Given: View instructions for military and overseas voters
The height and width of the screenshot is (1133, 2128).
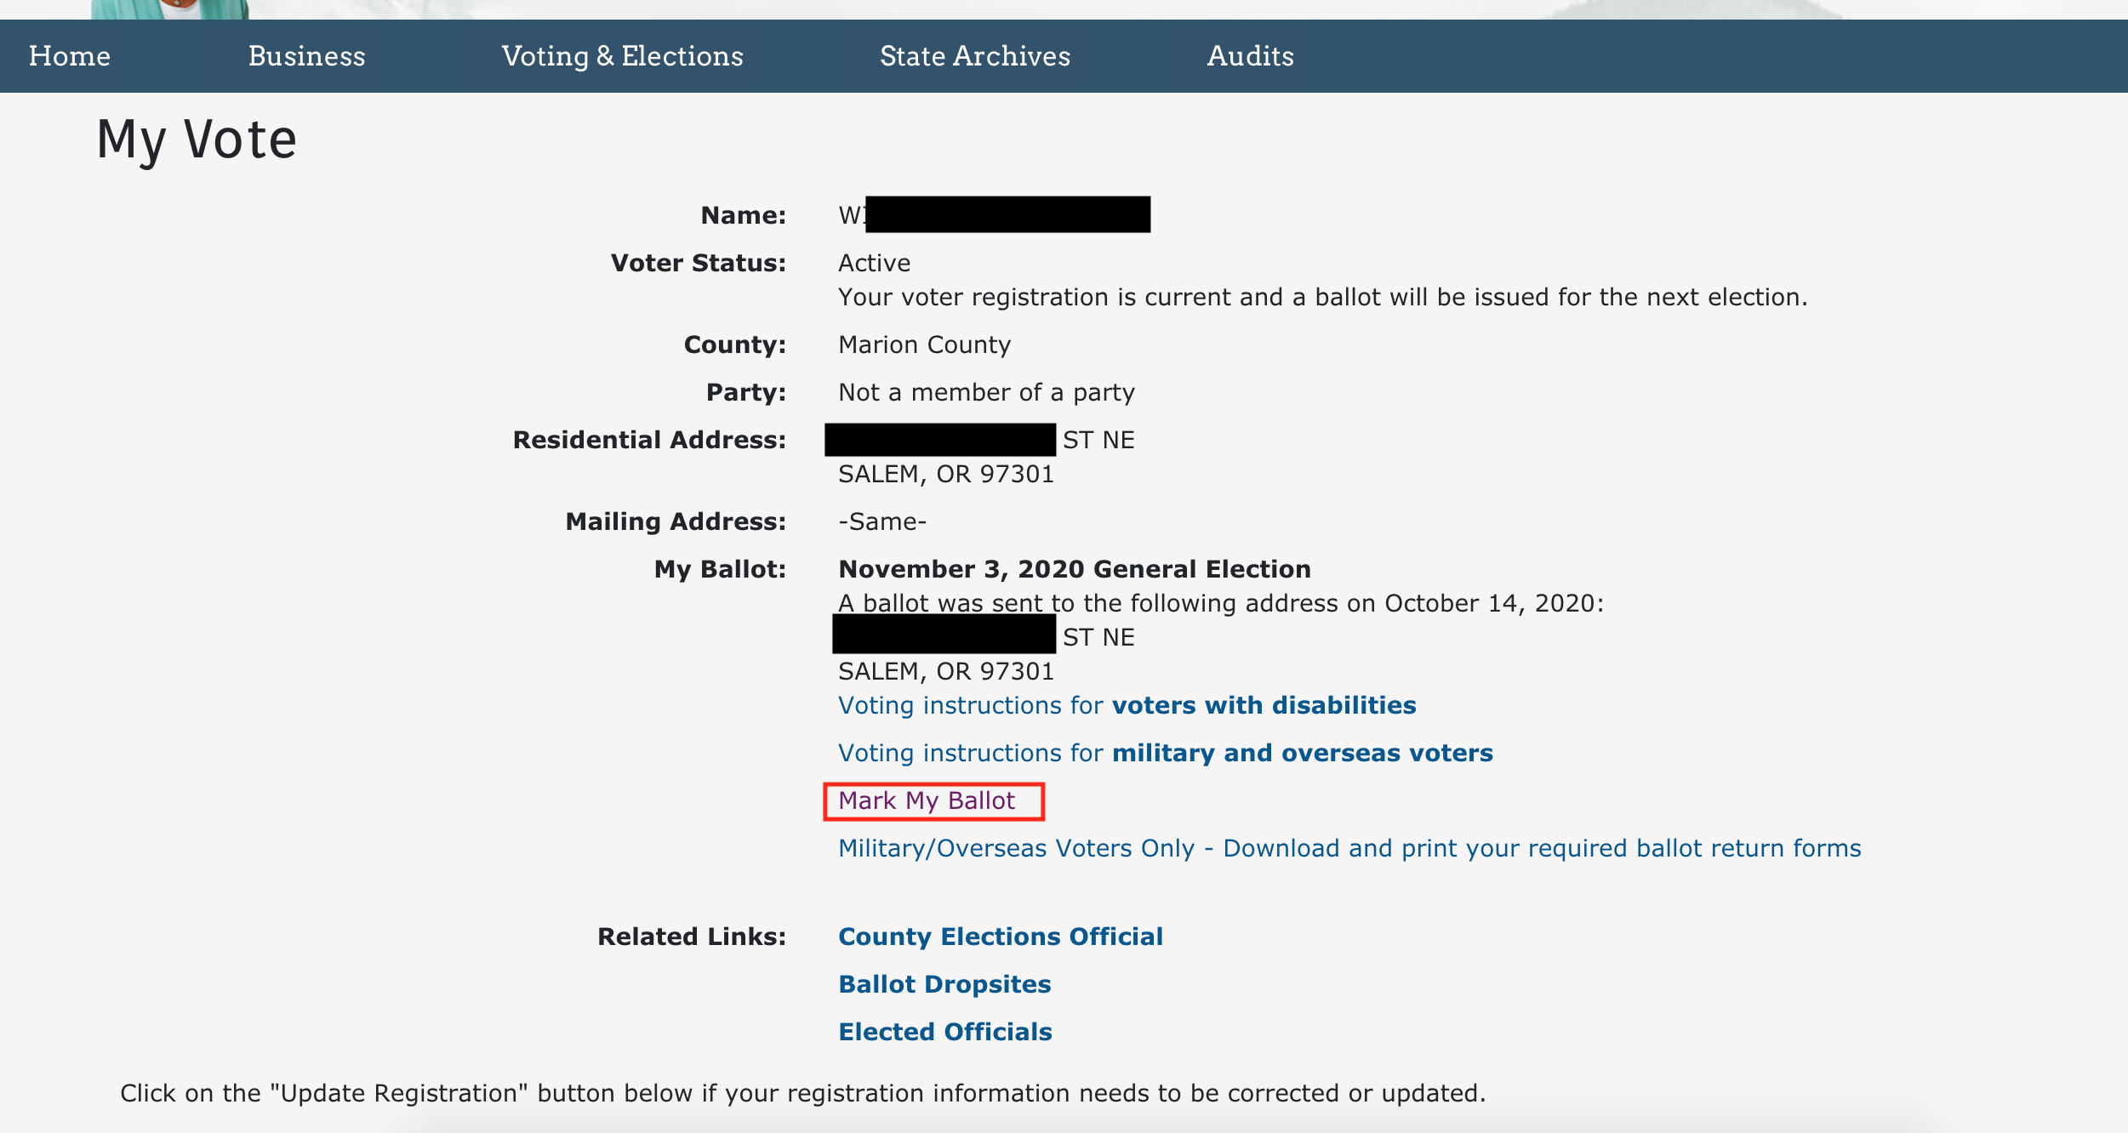Looking at the screenshot, I should (1165, 753).
